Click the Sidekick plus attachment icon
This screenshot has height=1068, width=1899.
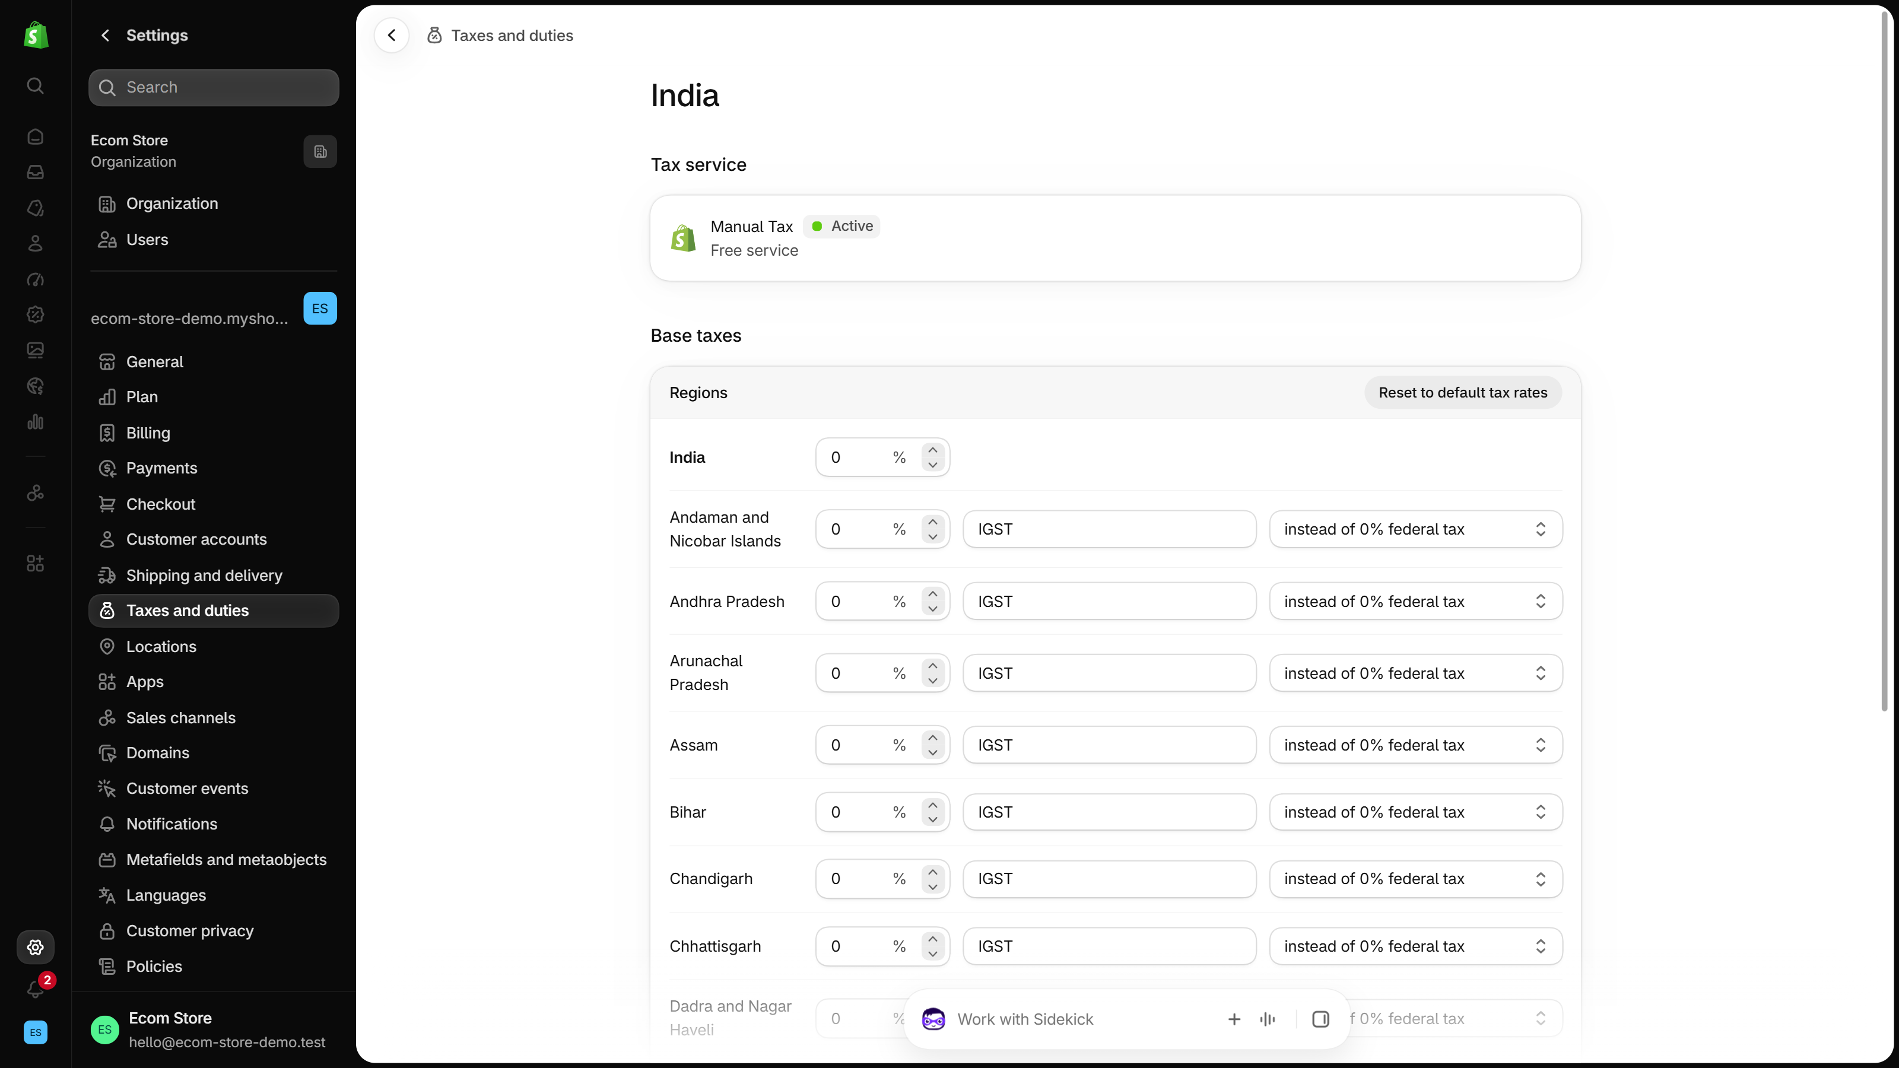coord(1234,1019)
